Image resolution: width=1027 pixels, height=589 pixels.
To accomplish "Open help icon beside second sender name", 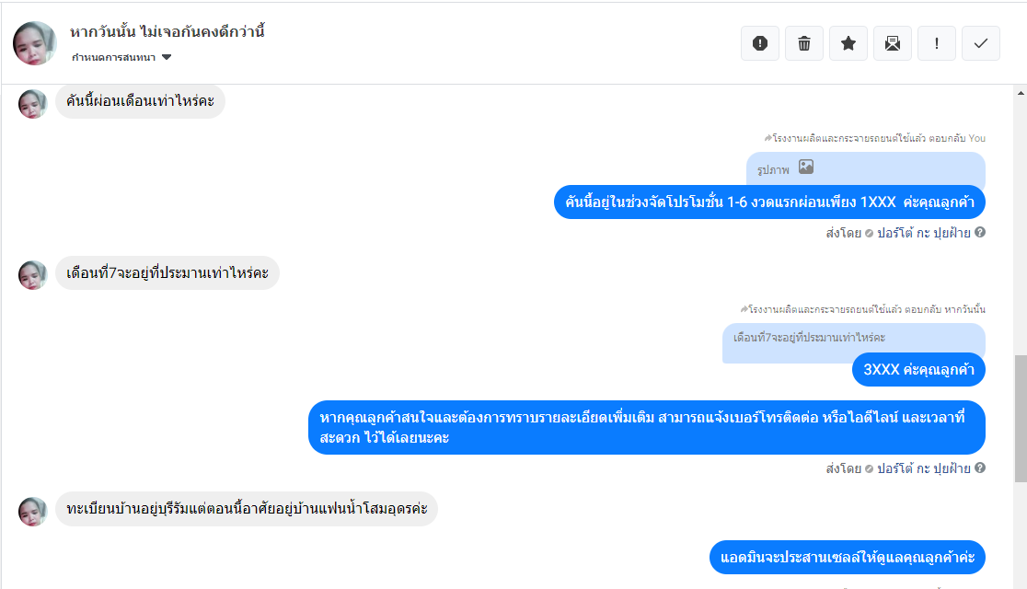I will [980, 468].
